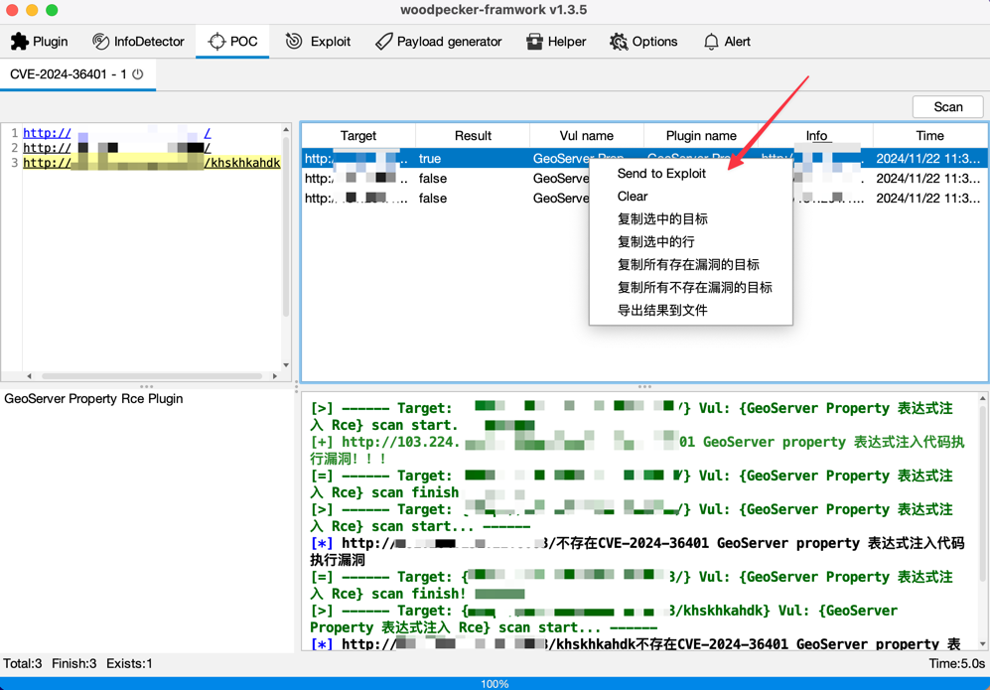The height and width of the screenshot is (690, 990).
Task: Click the target list horizontal scrollbar
Action: [152, 375]
